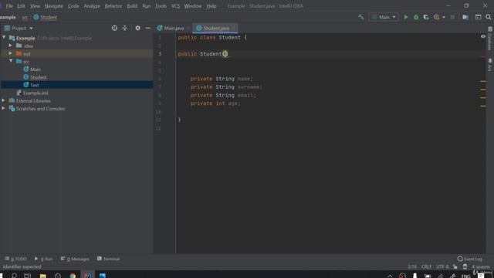Screen dimensions: 494x278
Task: Expand the out folder
Action: click(x=10, y=53)
